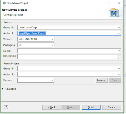Click the Description field up scroll arrow
Screen dimensions: 126x114
[x=119, y=56]
